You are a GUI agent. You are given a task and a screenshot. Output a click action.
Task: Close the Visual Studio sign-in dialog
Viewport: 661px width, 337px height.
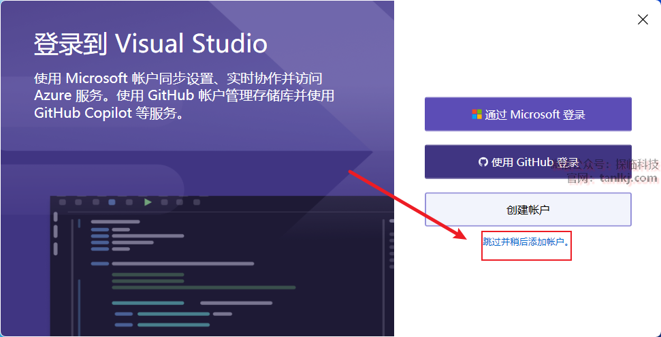[643, 19]
